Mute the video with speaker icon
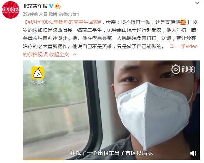This screenshot has width=204, height=163. click(x=193, y=153)
